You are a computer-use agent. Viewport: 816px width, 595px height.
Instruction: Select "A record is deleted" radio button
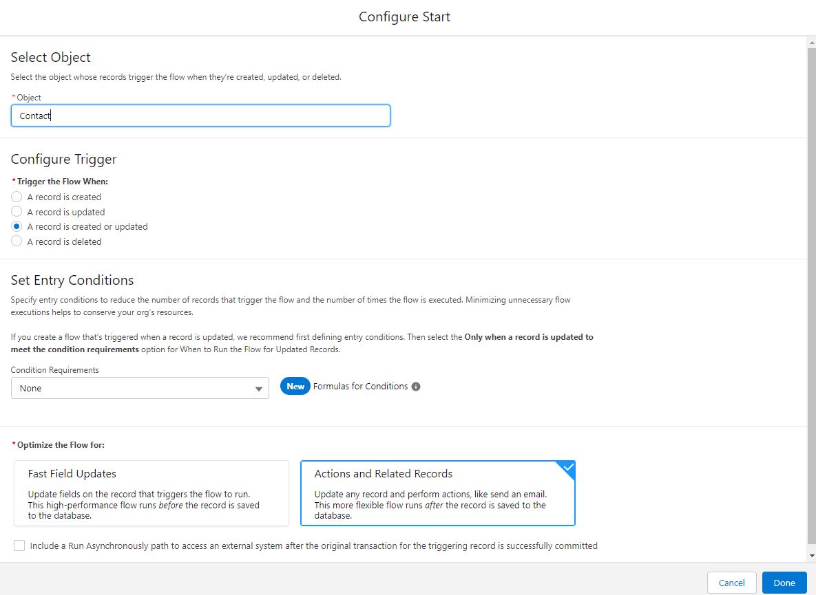point(17,241)
